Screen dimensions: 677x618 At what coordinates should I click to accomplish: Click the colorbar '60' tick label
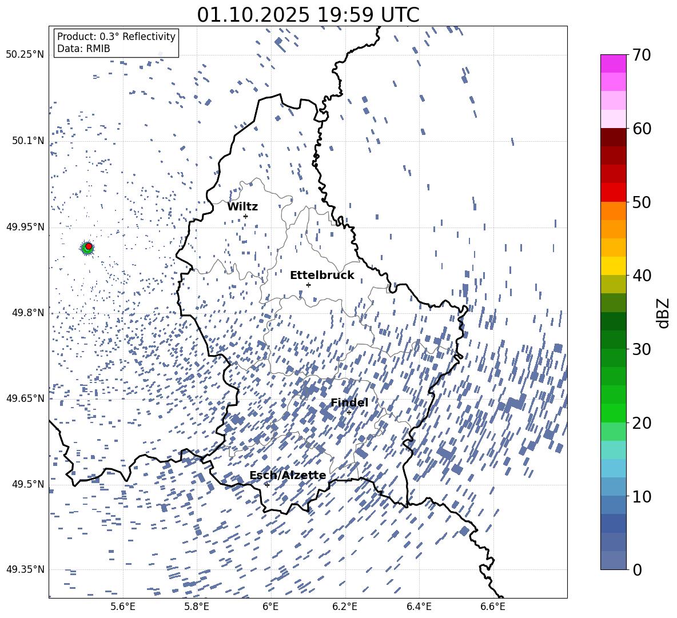coord(641,129)
